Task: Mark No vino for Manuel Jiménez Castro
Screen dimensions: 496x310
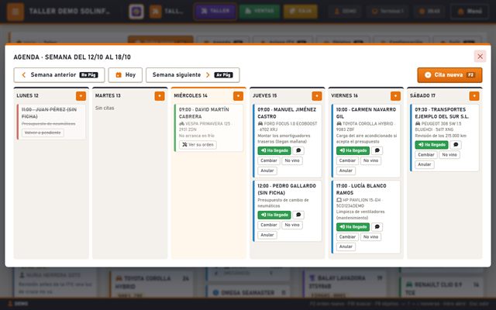Action: tap(292, 160)
